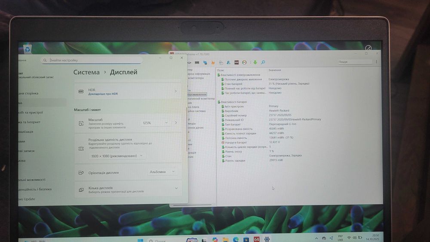The width and height of the screenshot is (430, 242).
Task: Click the УКР language indicator in tray
Action: (x=340, y=238)
